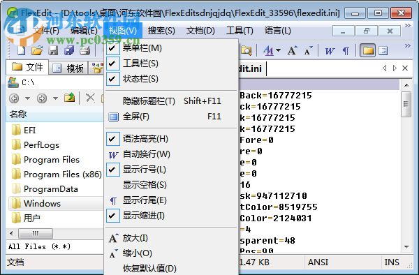Close the open 视图(V) menu
This screenshot has height=275, width=419.
pos(123,31)
